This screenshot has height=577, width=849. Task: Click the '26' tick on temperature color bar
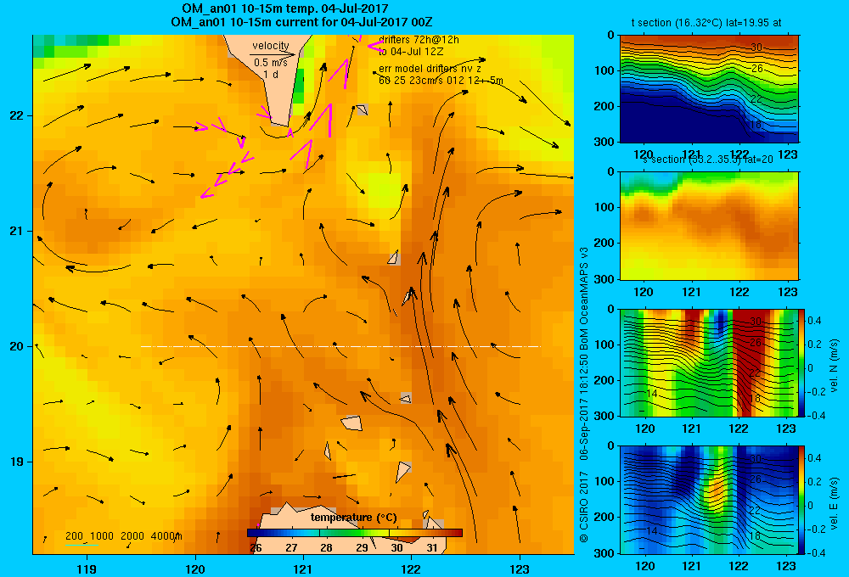pos(256,548)
